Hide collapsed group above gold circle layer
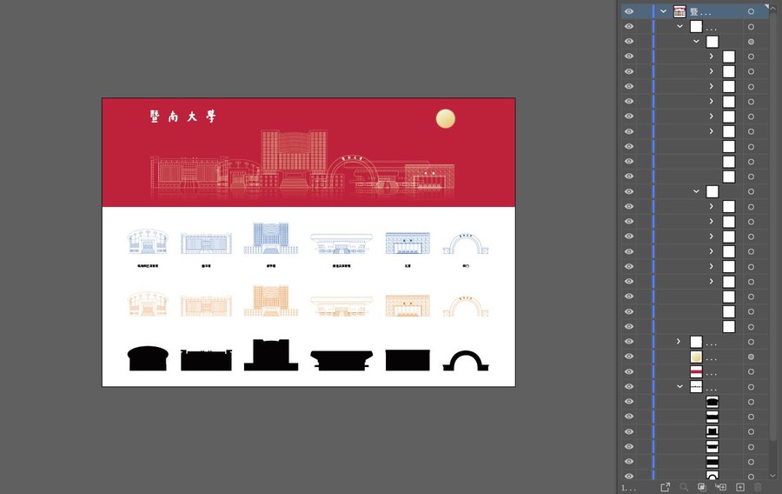Screen dimensions: 782x494 click(x=629, y=341)
